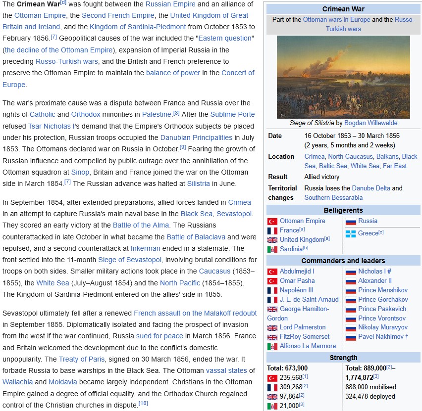Click the flag icon beside FitzRoy Somerset
The image size is (422, 411).
pyautogui.click(x=272, y=337)
